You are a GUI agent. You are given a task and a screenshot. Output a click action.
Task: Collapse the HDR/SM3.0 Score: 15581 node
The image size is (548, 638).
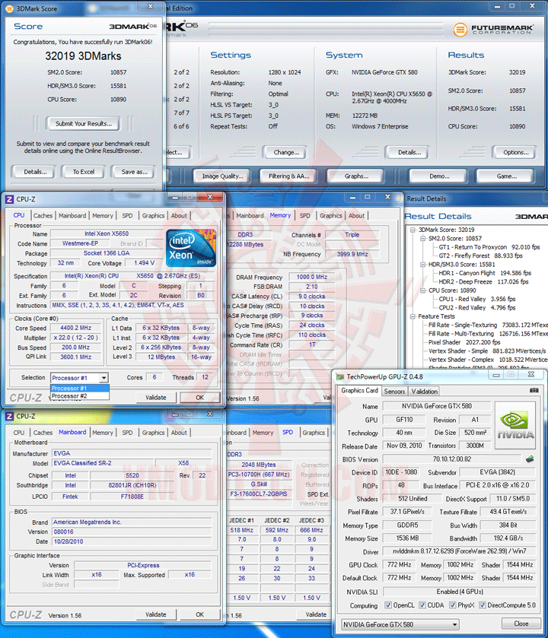[422, 265]
